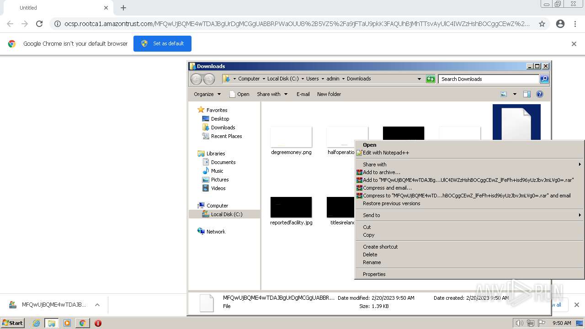
Task: View site information icon in address bar
Action: point(58,24)
